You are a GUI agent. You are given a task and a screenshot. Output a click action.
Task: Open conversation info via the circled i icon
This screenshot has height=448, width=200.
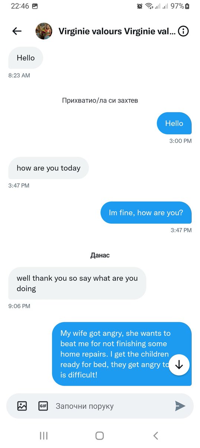pos(183,31)
